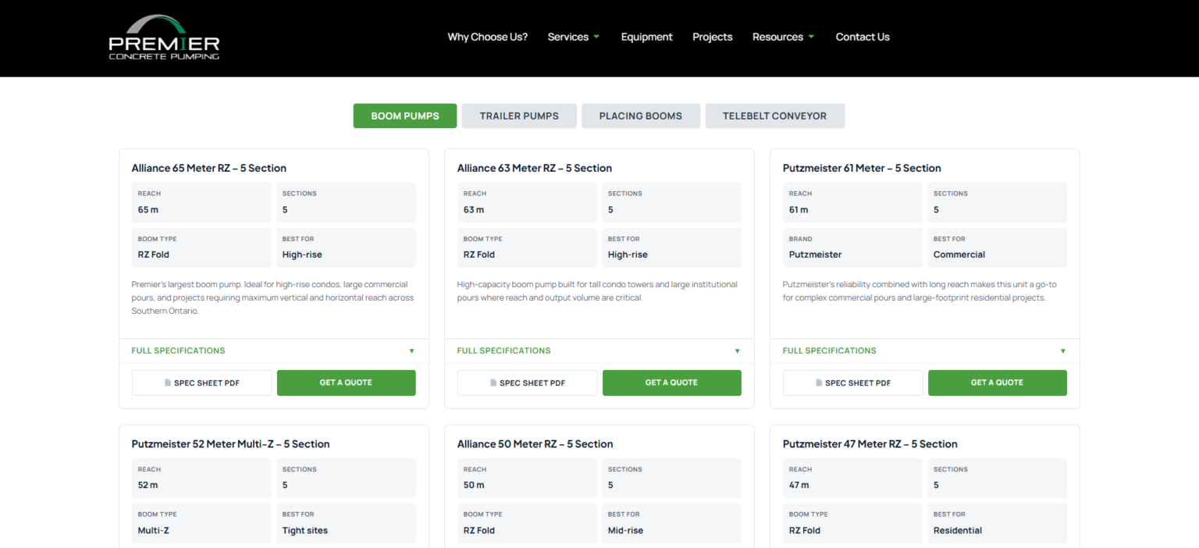This screenshot has width=1199, height=548.
Task: Switch to the Telebelt Conveyor tab
Action: (774, 116)
